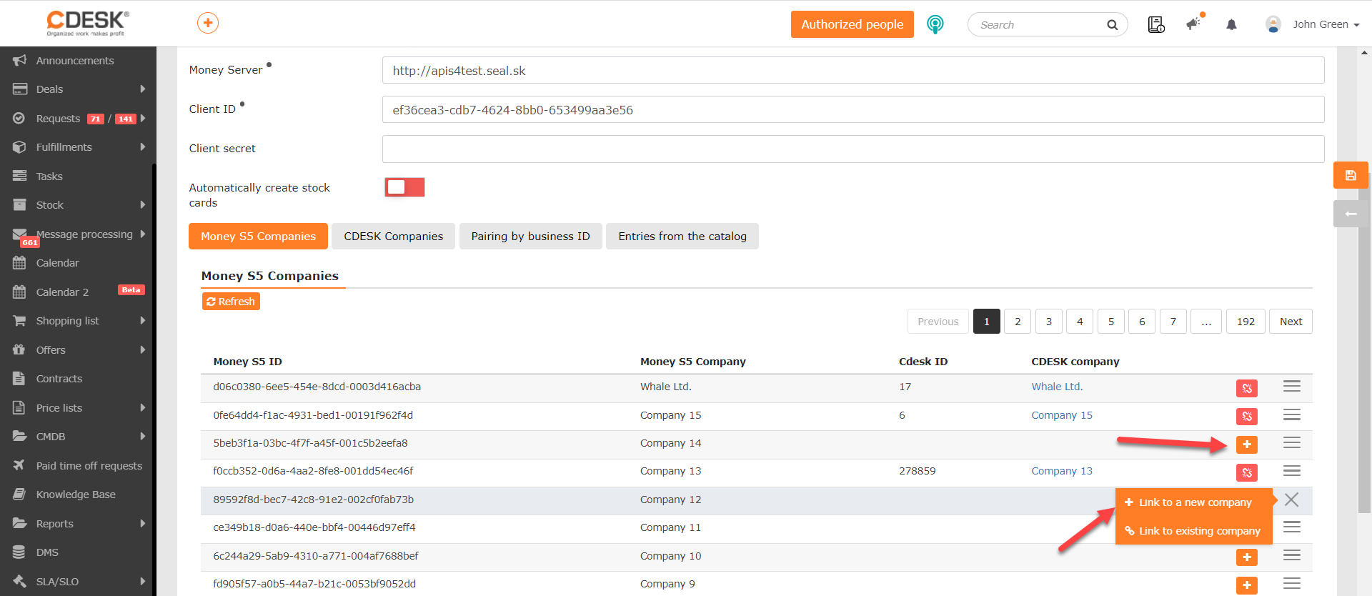Expand the Fulfillments submenu arrow

(143, 147)
